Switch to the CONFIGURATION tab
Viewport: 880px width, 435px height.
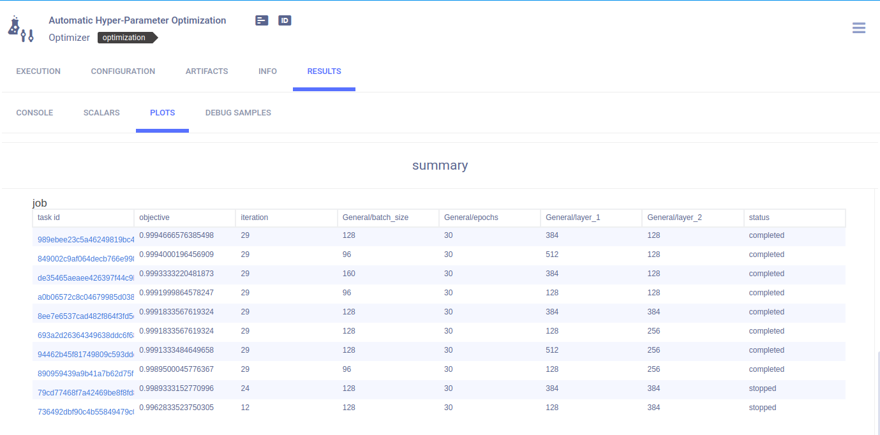pyautogui.click(x=123, y=71)
